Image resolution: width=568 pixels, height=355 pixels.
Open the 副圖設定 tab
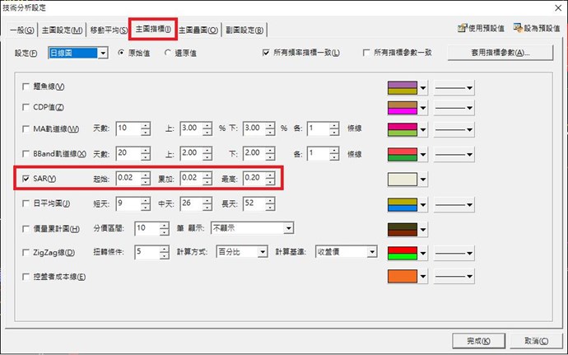tap(244, 30)
